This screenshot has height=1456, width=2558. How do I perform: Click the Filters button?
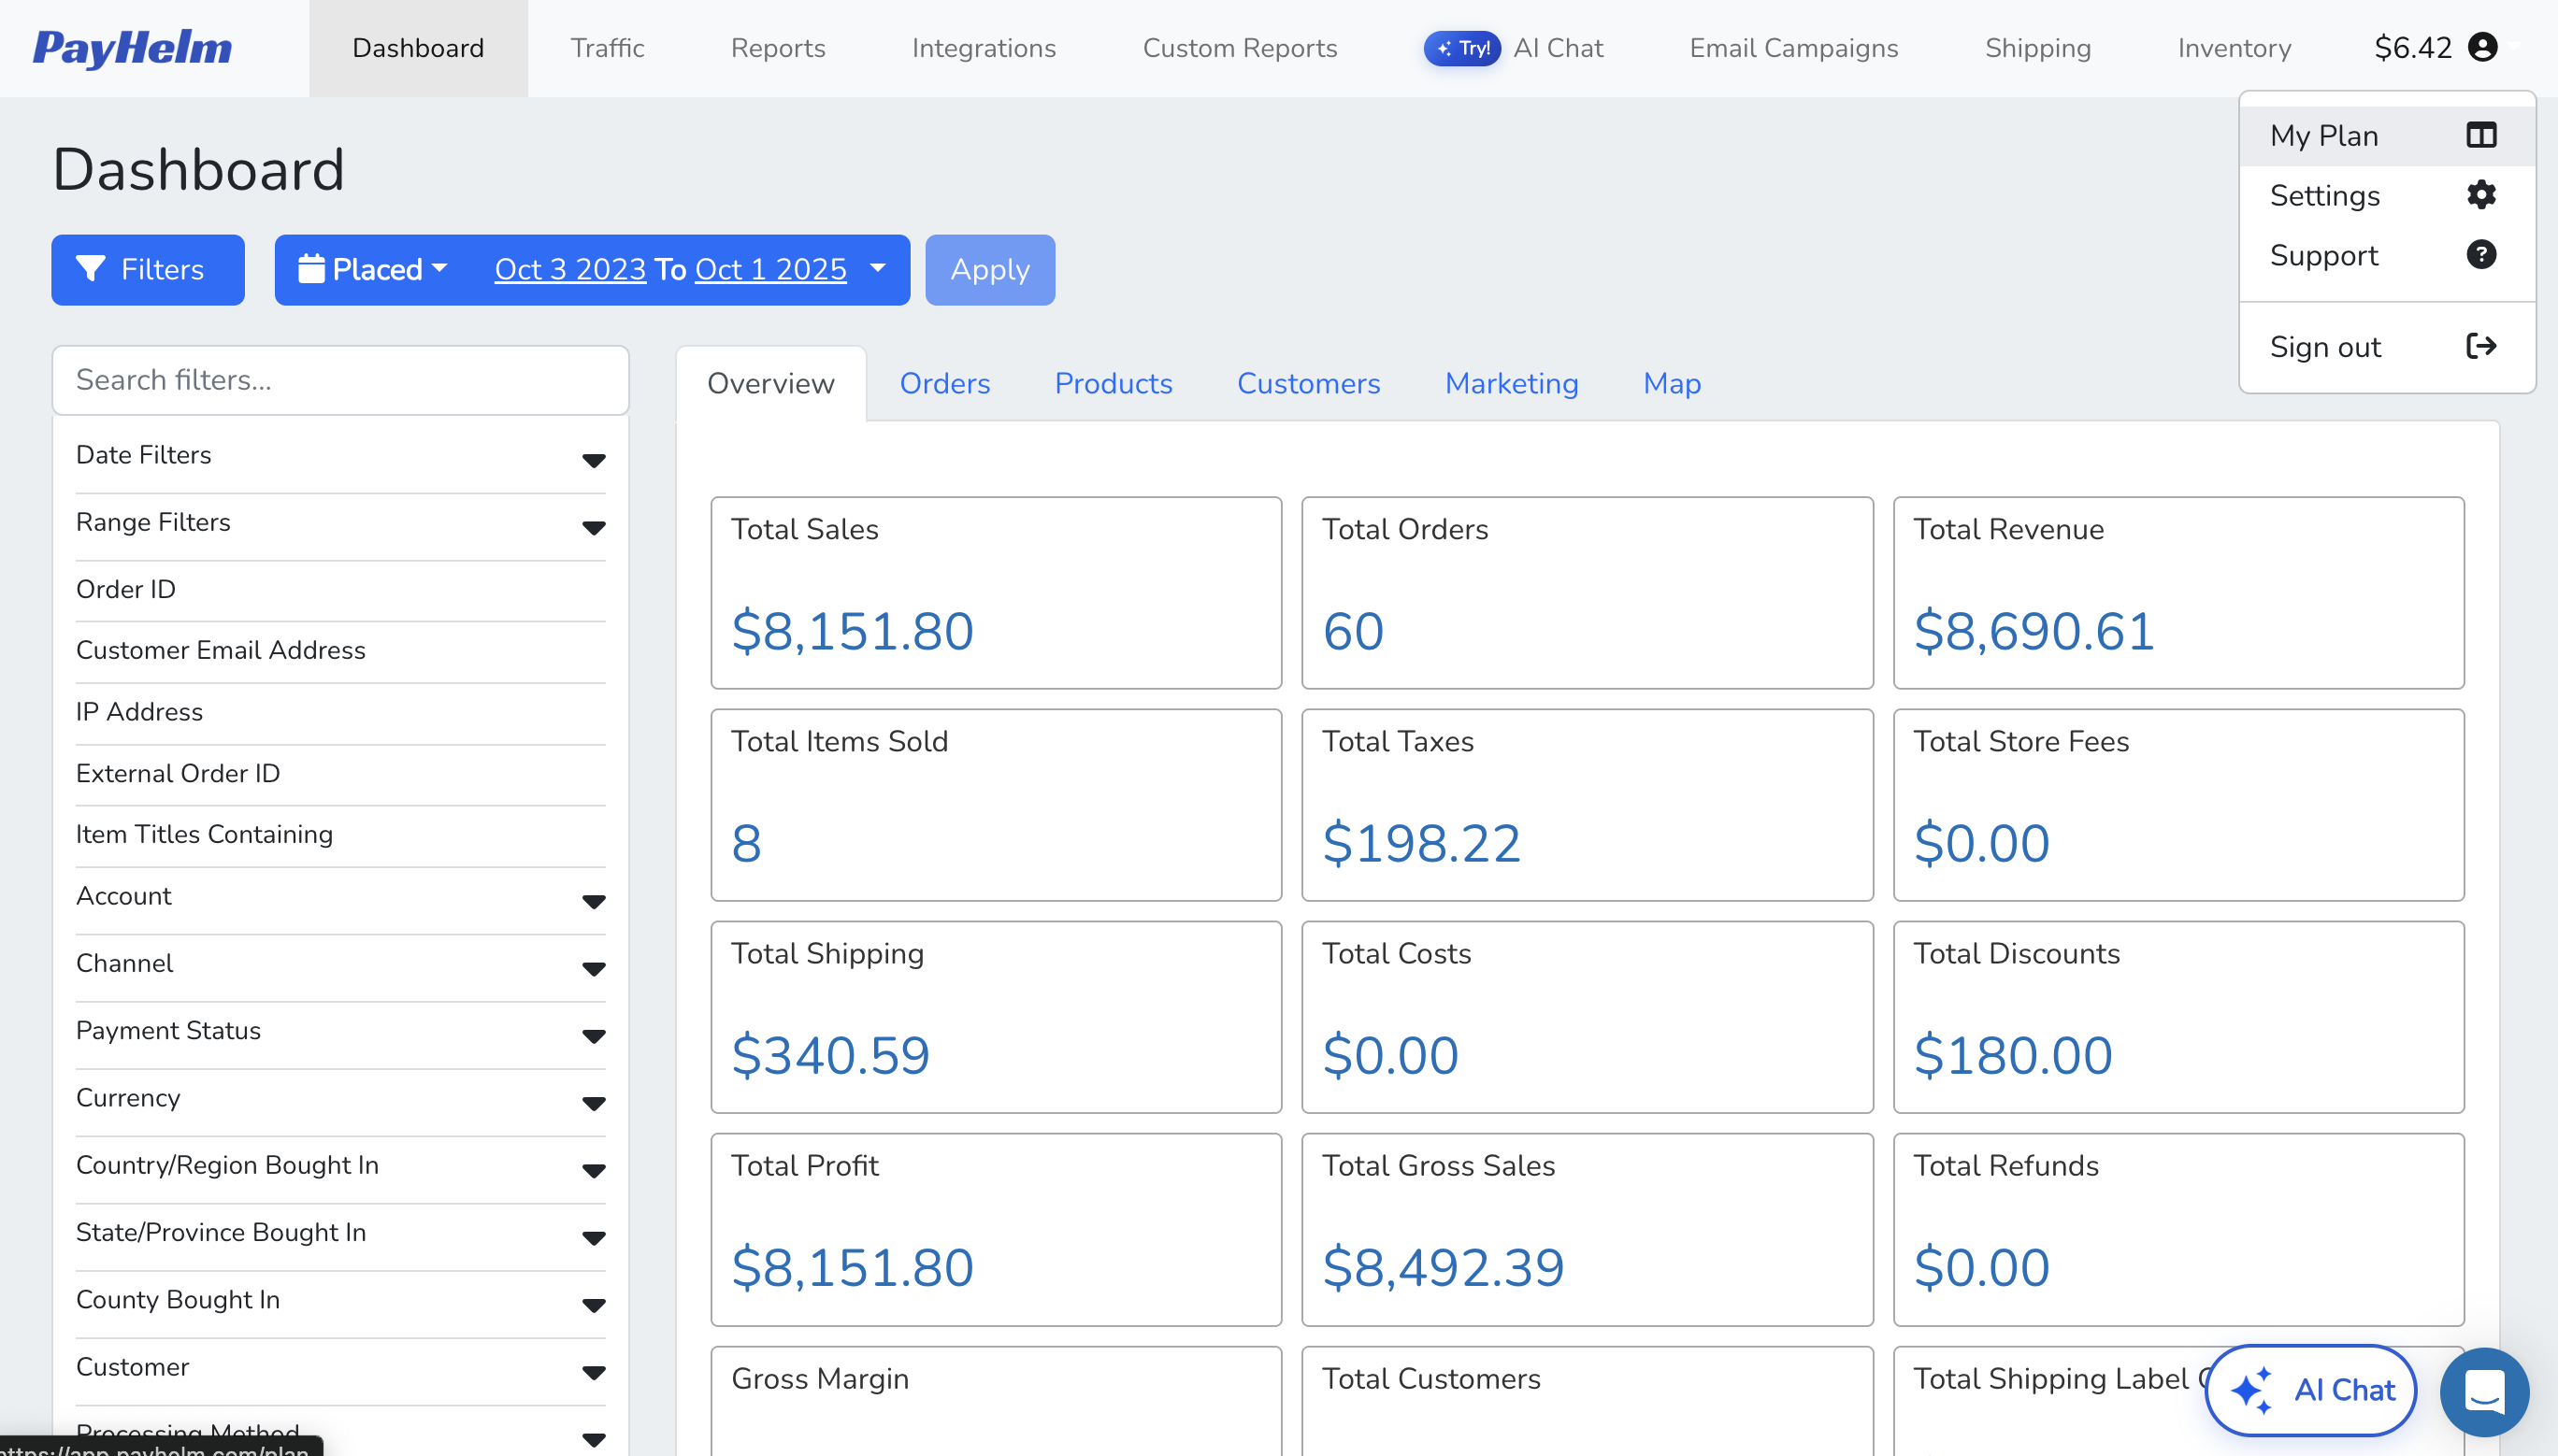pos(148,269)
